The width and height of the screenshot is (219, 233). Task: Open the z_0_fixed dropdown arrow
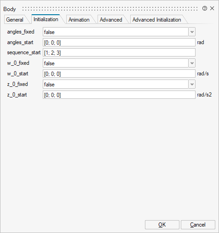(192, 84)
